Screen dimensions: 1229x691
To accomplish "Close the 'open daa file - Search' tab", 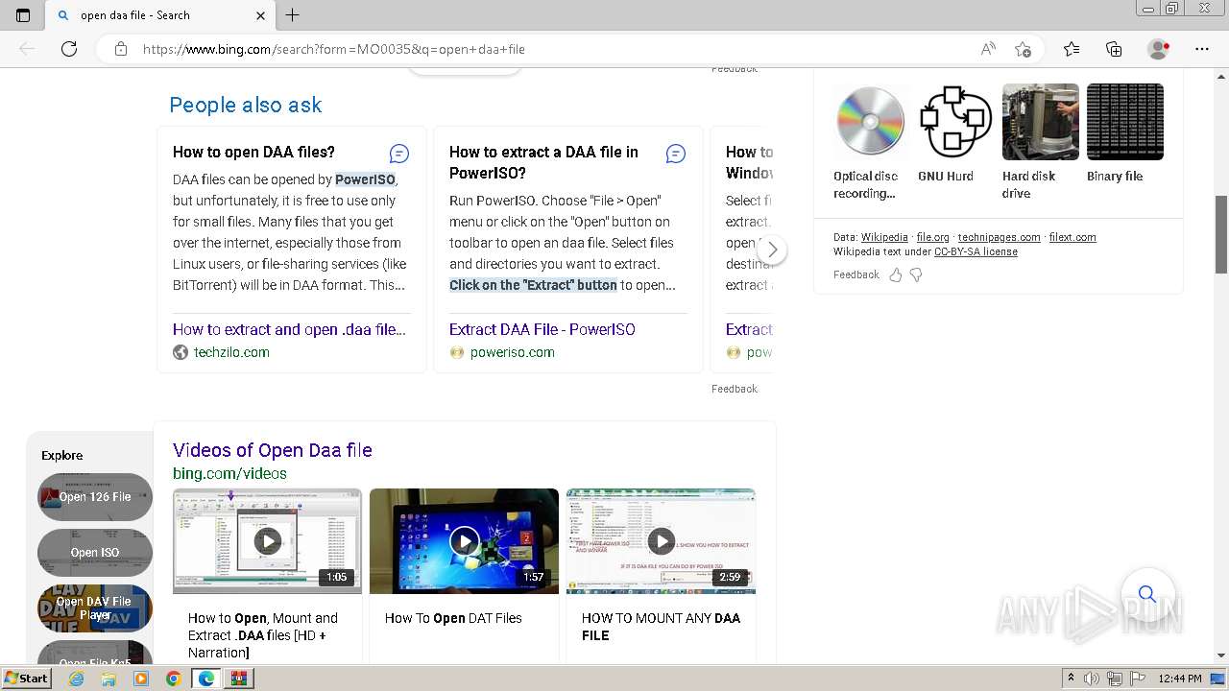I will coord(260,15).
